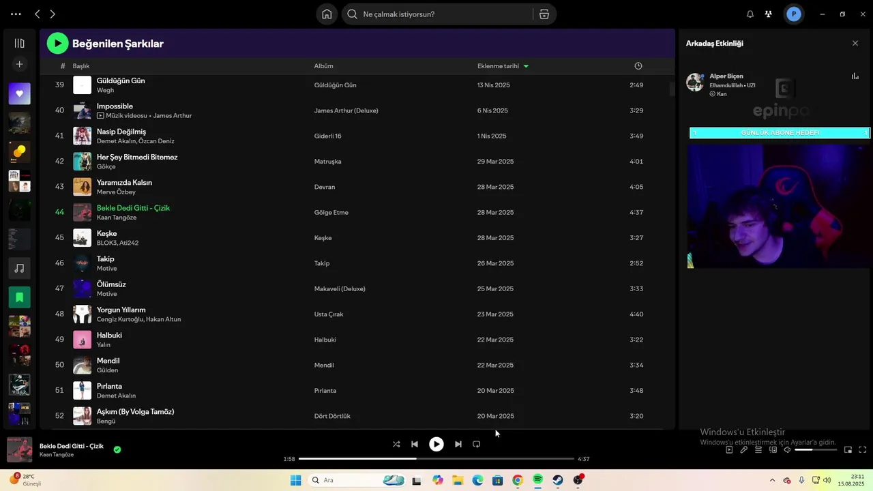
Task: Toggle the queue icon
Action: [x=758, y=449]
